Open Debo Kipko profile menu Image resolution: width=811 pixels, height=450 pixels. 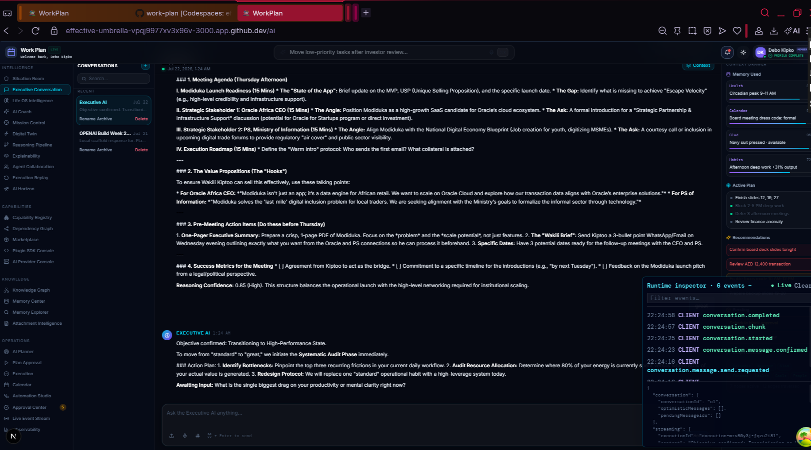tap(781, 52)
